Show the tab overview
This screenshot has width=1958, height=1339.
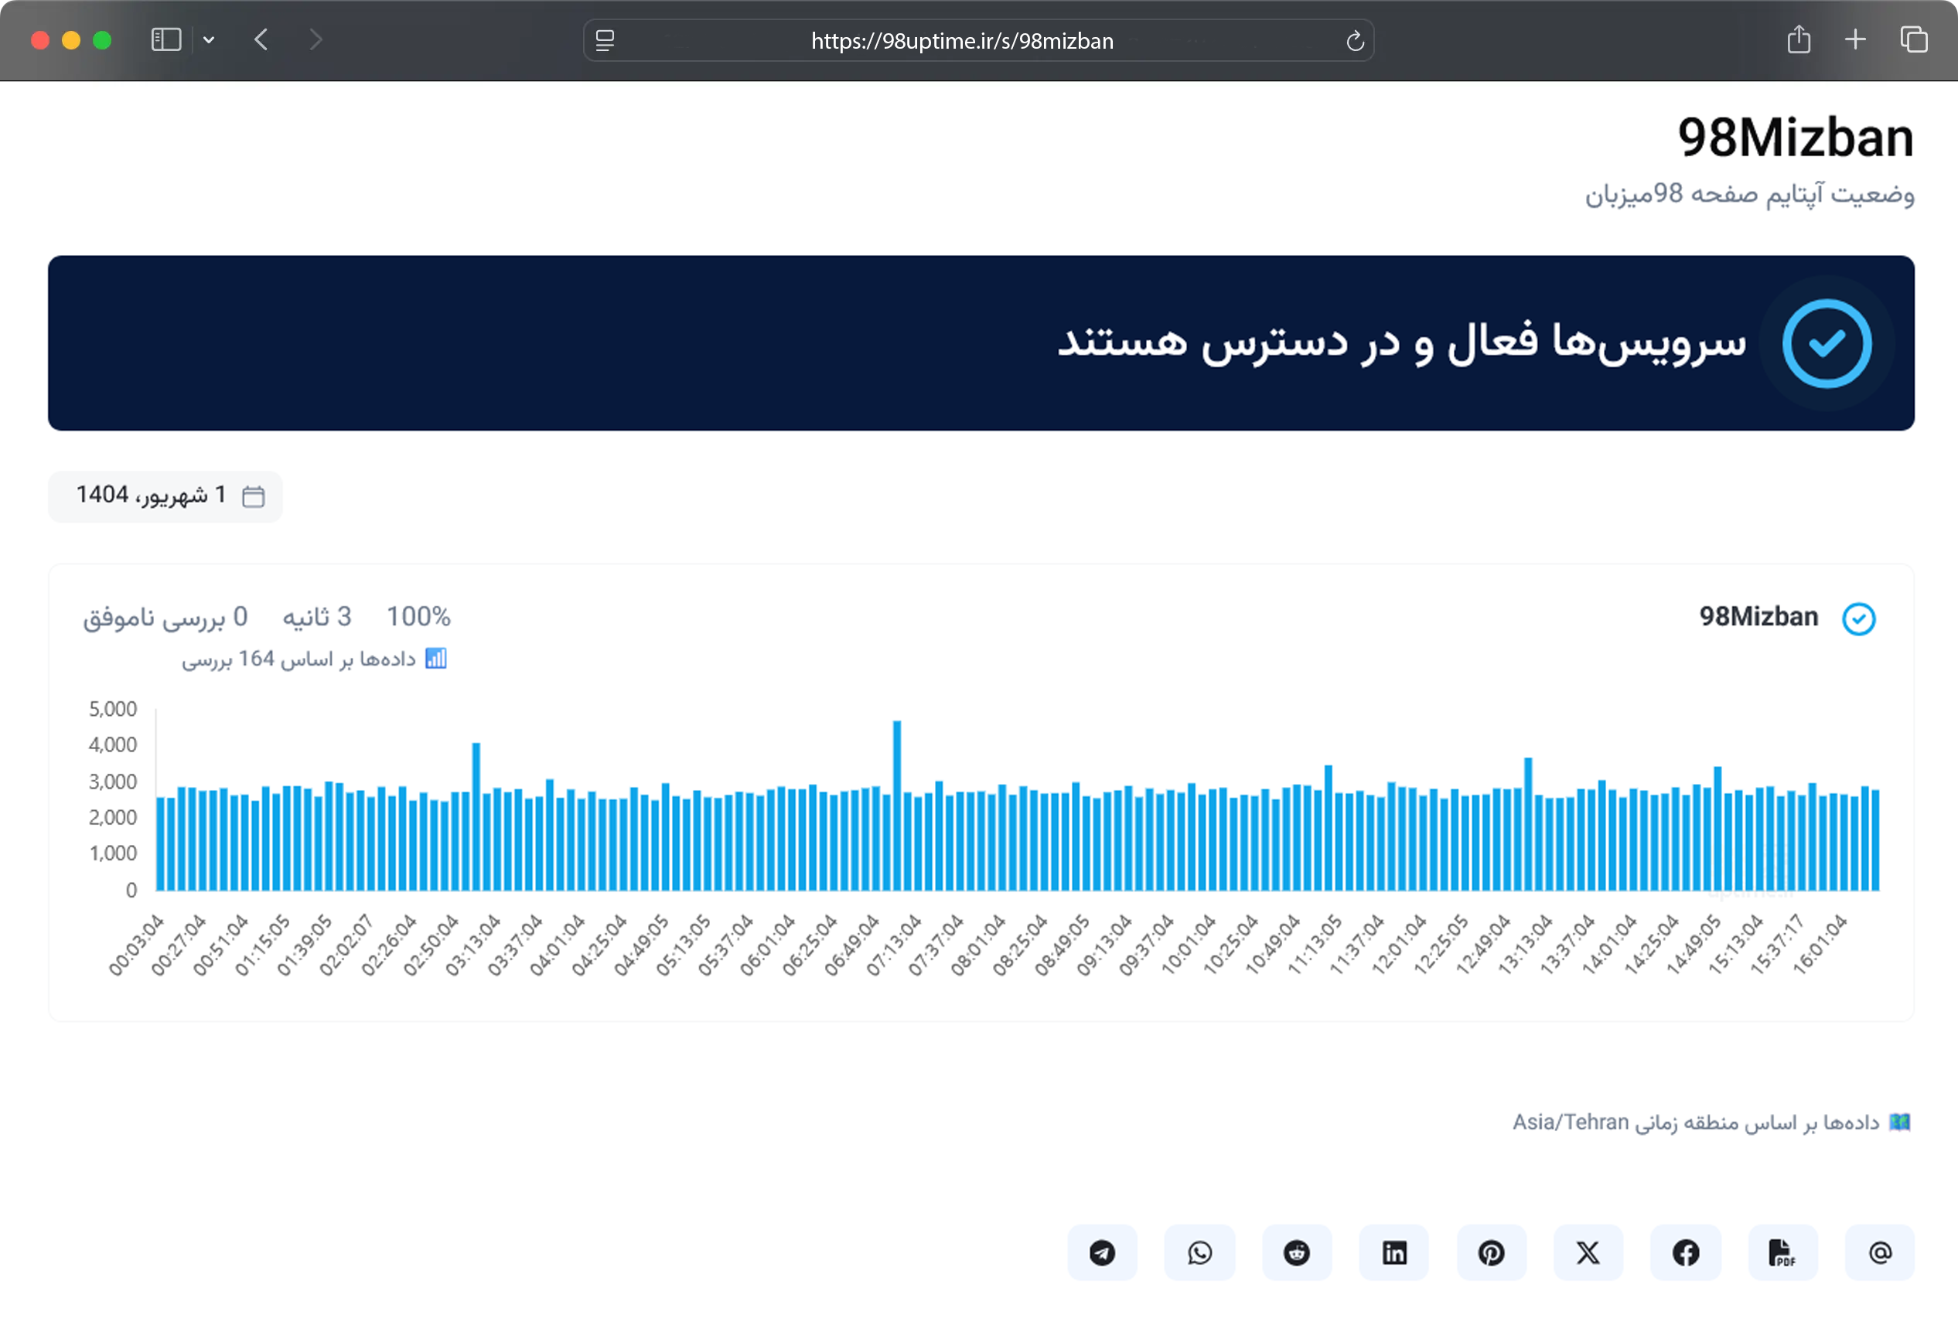[x=1913, y=39]
